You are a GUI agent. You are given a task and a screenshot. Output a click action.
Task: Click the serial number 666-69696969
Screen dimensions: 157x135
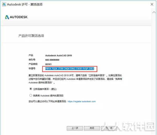click(52, 60)
